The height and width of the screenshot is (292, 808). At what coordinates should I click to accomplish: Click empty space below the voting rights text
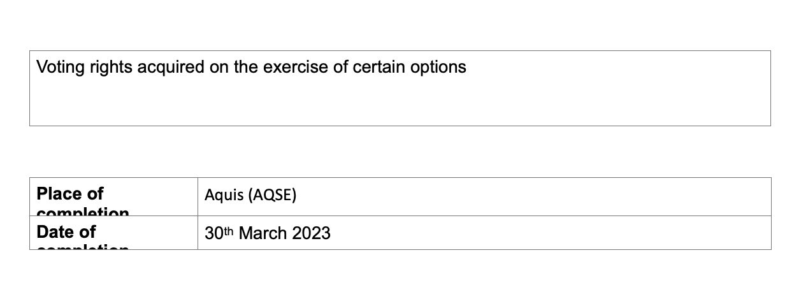(400, 102)
